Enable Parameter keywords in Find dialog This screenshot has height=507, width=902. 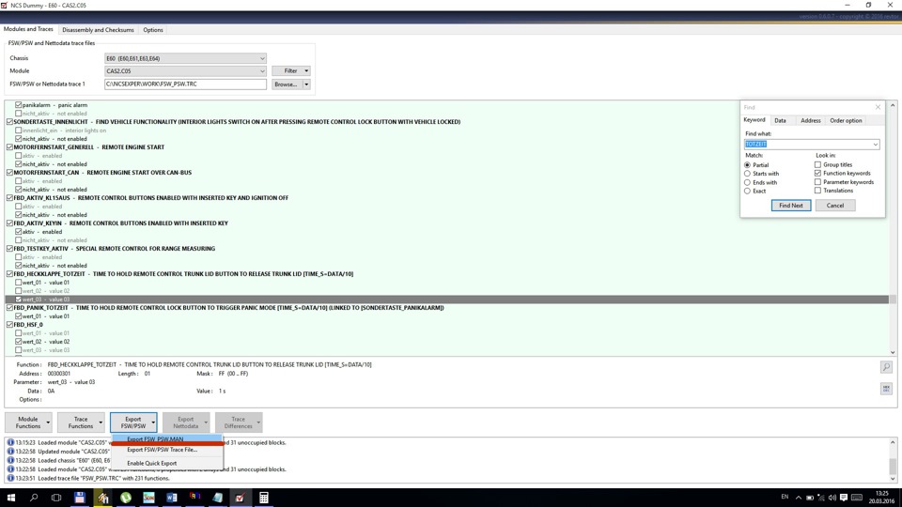coord(817,181)
